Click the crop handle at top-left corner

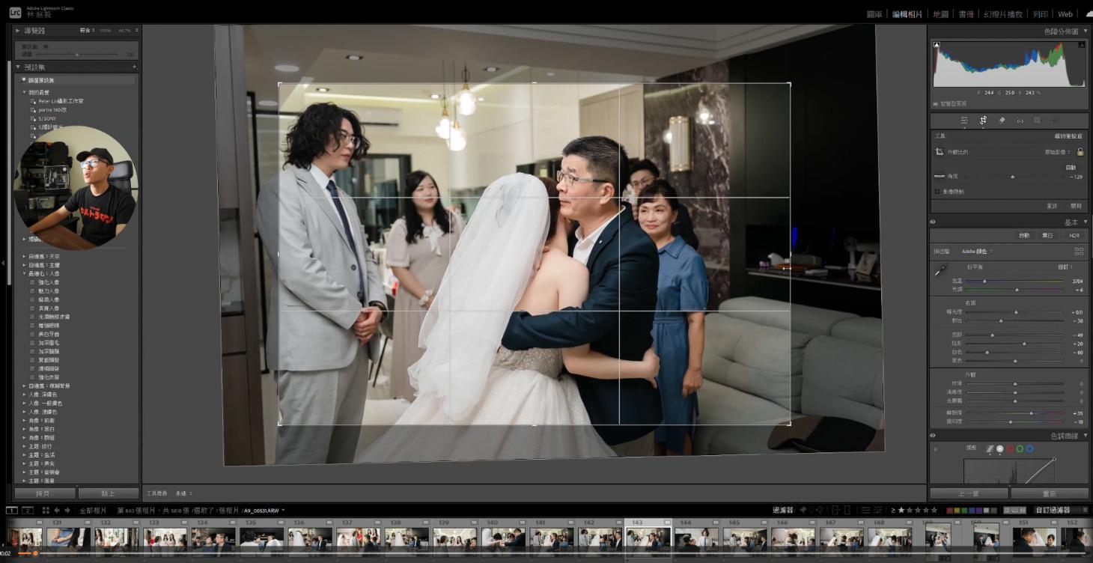pyautogui.click(x=279, y=84)
